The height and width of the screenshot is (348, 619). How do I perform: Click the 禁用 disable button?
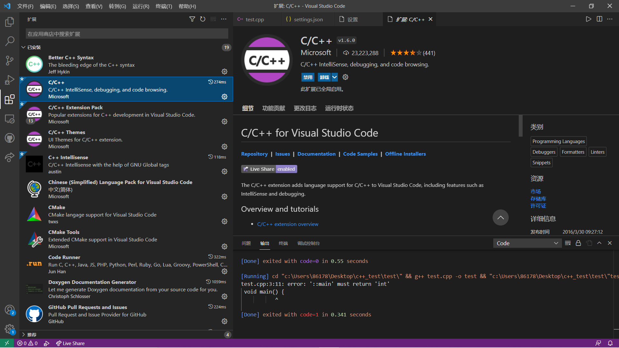308,77
